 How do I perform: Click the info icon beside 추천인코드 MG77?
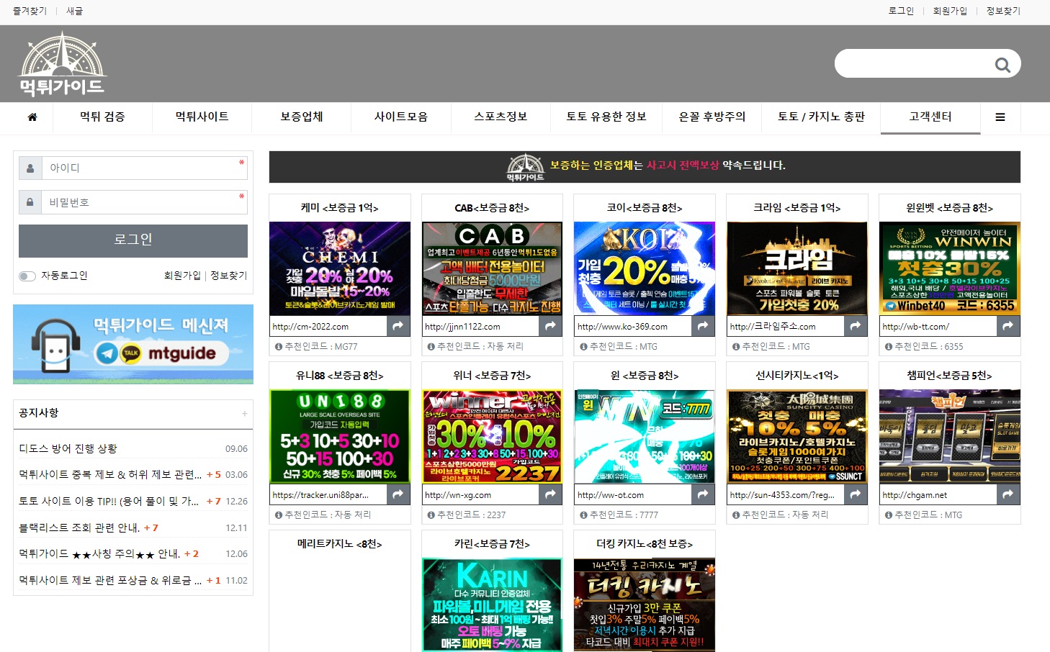(x=277, y=346)
